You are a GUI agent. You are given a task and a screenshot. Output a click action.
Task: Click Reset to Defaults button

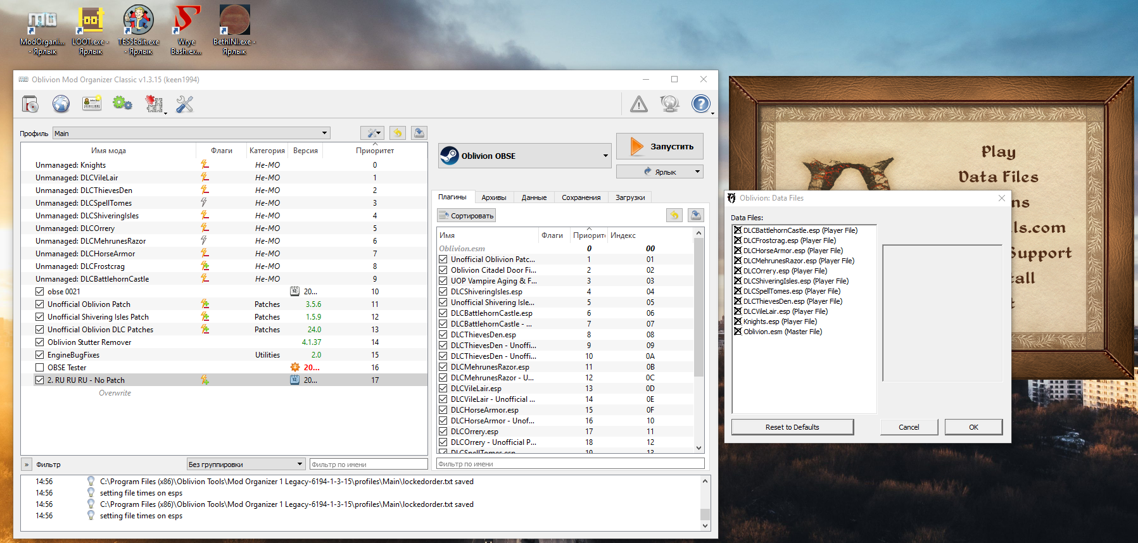click(x=792, y=427)
